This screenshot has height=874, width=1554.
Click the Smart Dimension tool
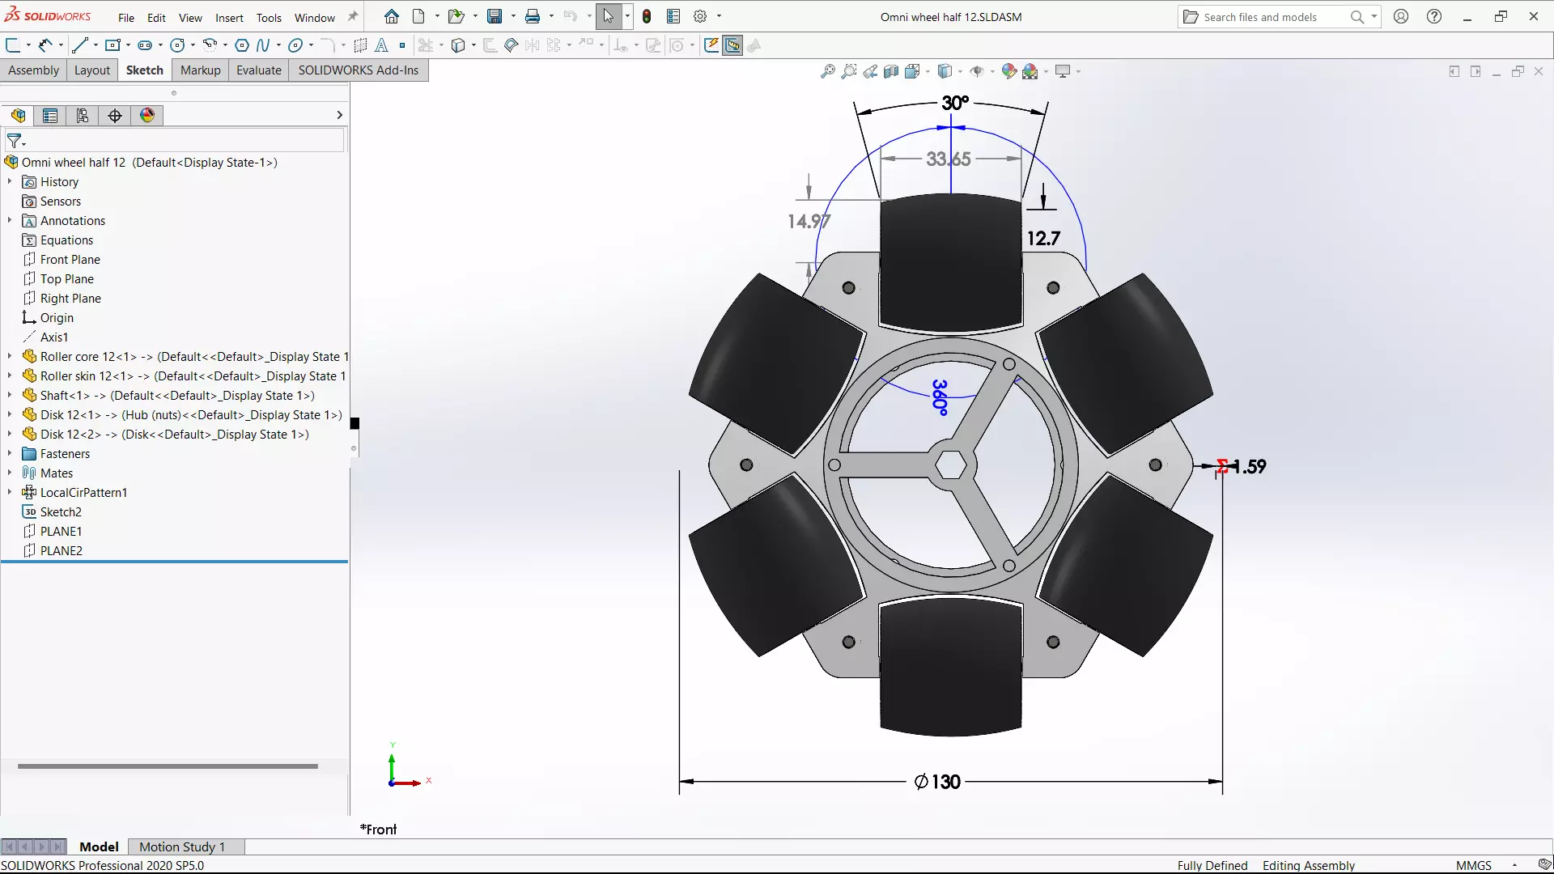[45, 45]
